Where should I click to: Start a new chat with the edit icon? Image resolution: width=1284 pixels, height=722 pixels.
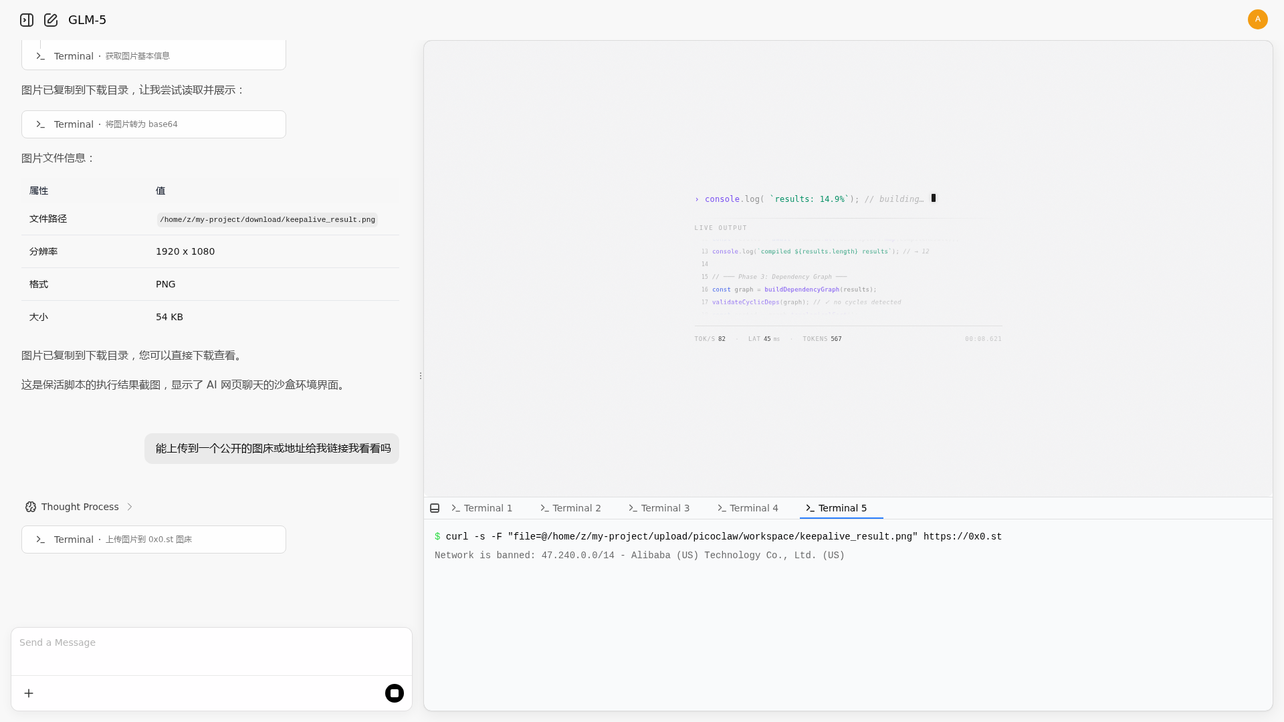pos(51,20)
